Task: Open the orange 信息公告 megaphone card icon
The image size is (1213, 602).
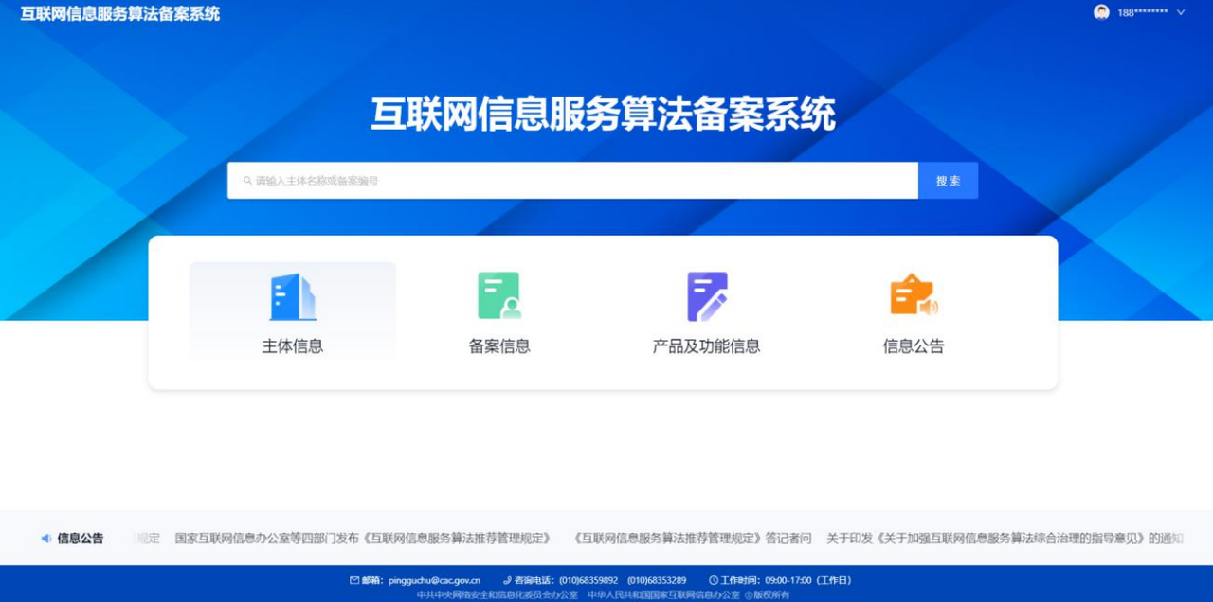Action: coord(914,295)
